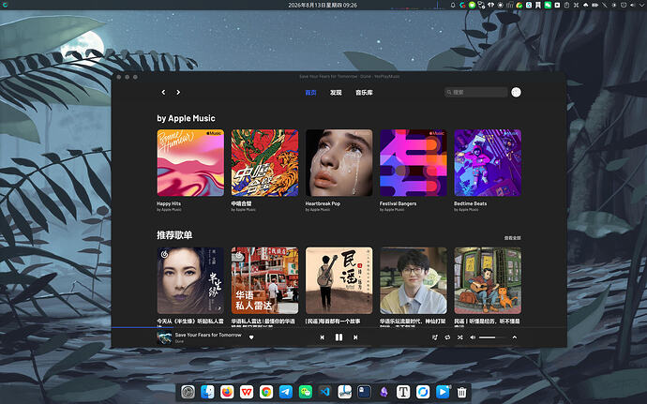The image size is (647, 404).
Task: Launch Firefox from the dock
Action: coord(227,392)
